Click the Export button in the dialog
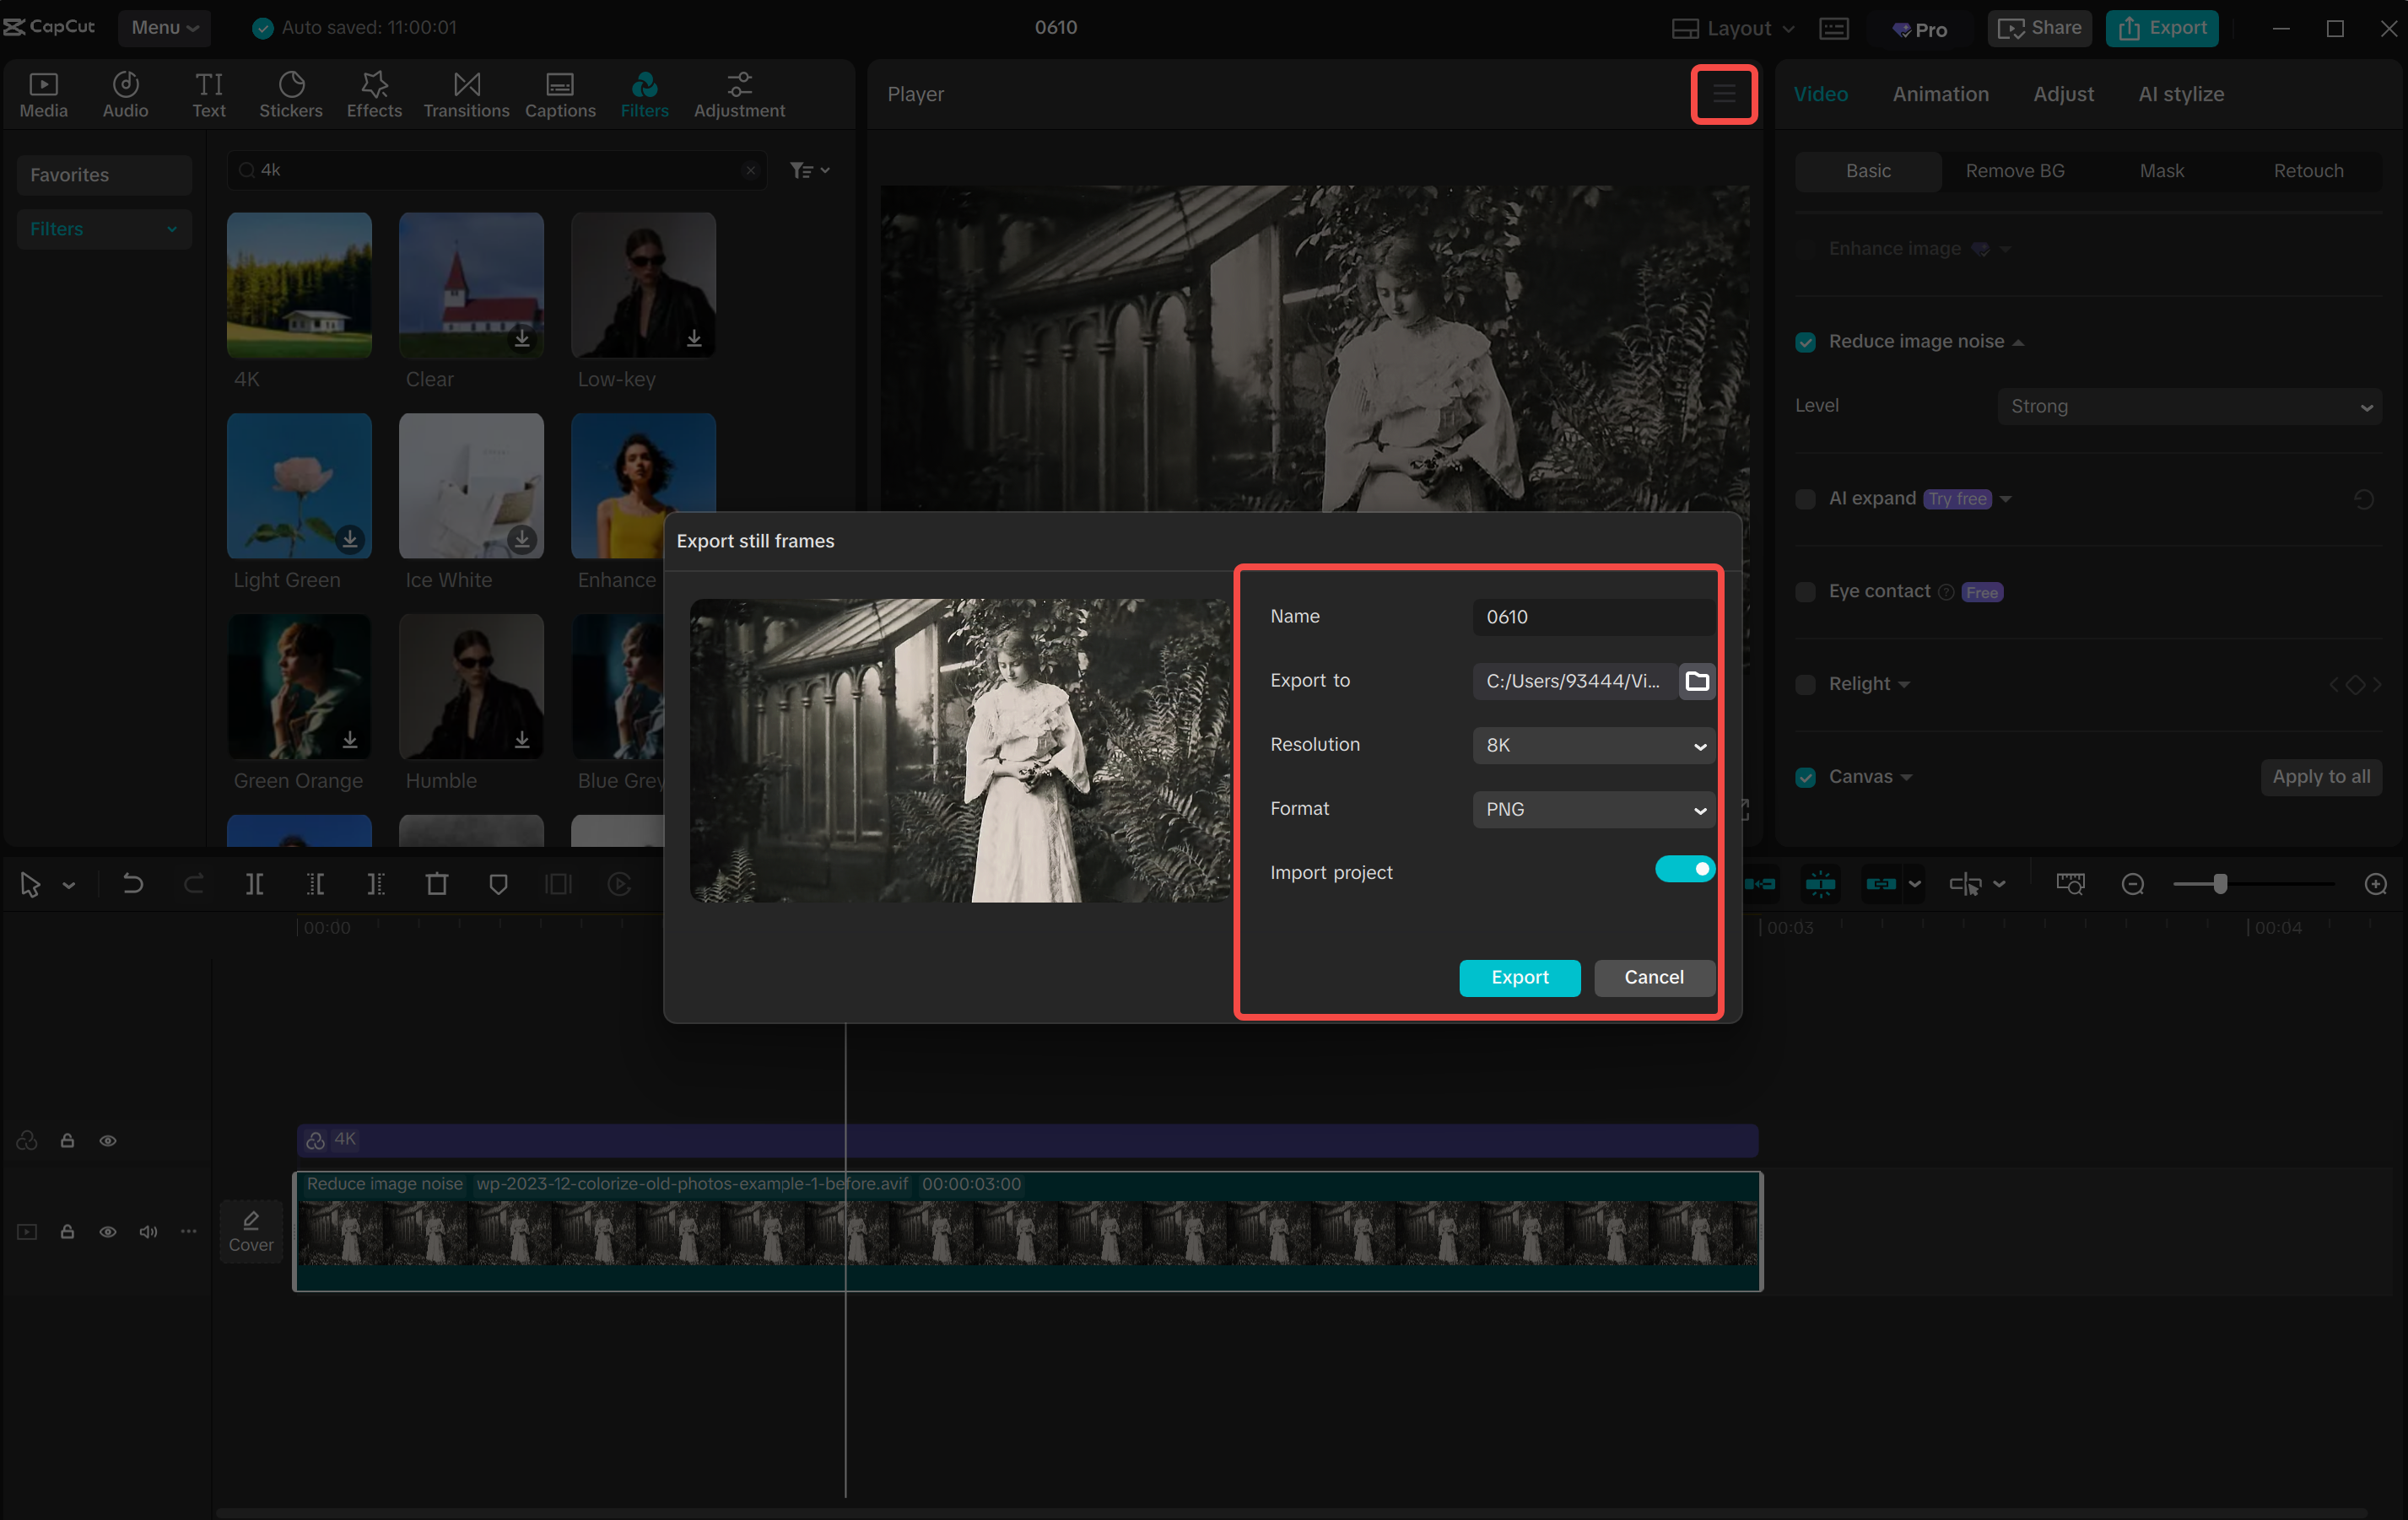 (x=1519, y=978)
